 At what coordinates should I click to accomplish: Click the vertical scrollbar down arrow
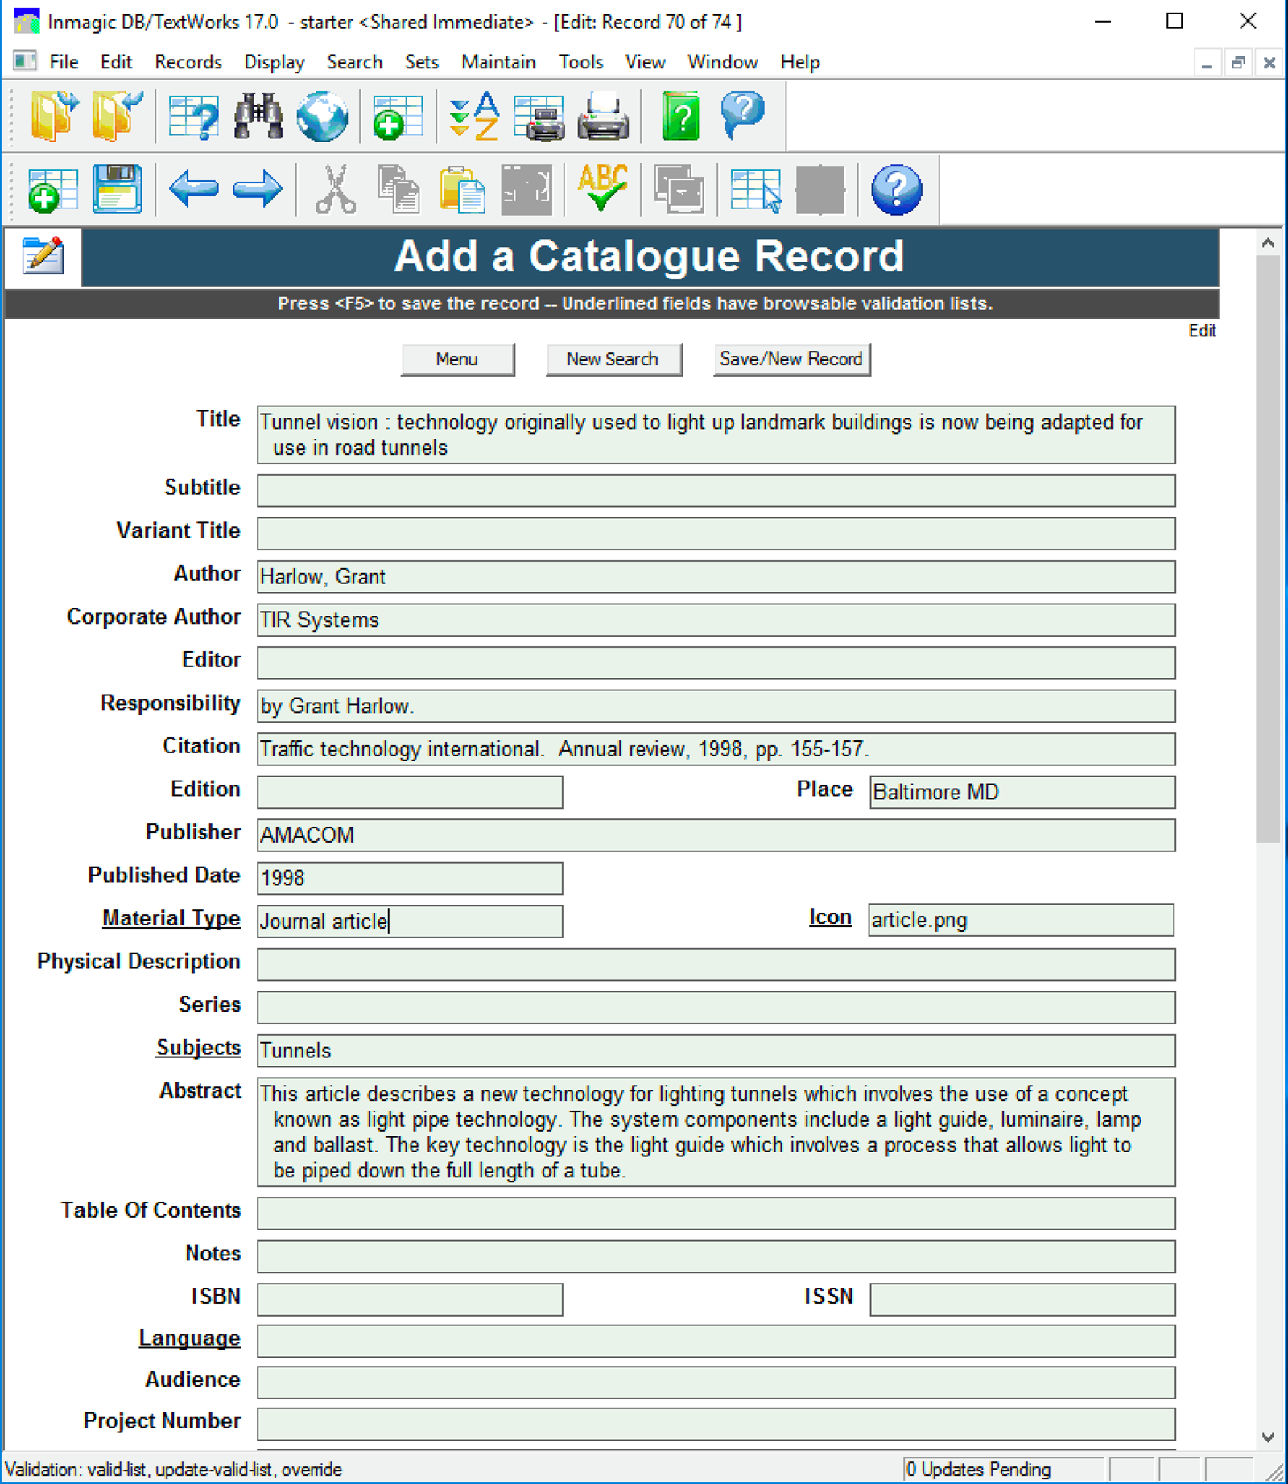(1268, 1437)
